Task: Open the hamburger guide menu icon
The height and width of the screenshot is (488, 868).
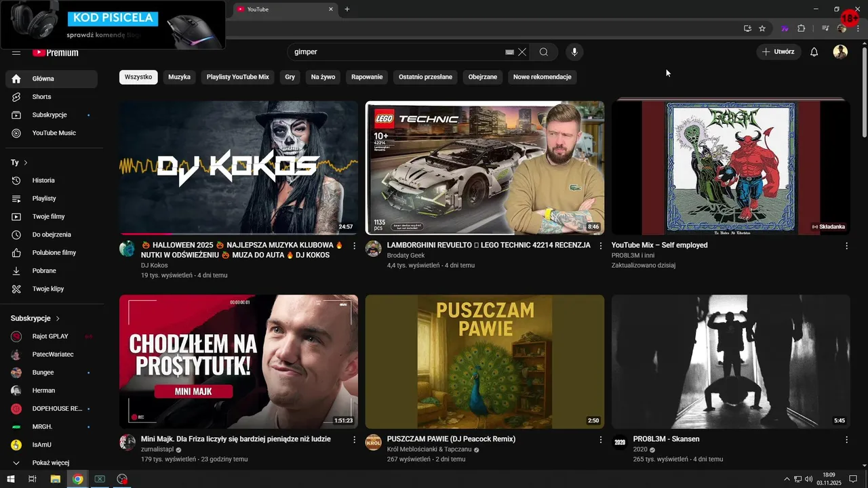Action: point(16,52)
